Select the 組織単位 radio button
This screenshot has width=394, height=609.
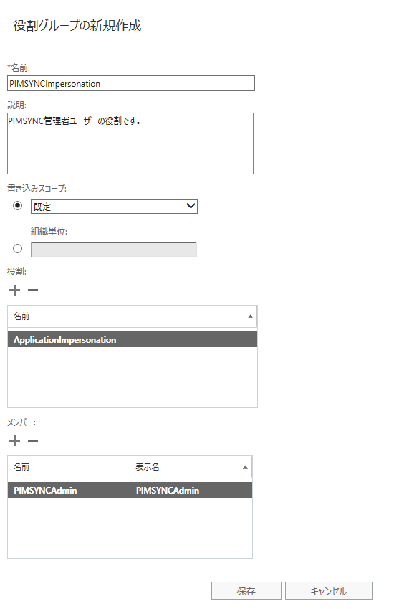(x=17, y=249)
